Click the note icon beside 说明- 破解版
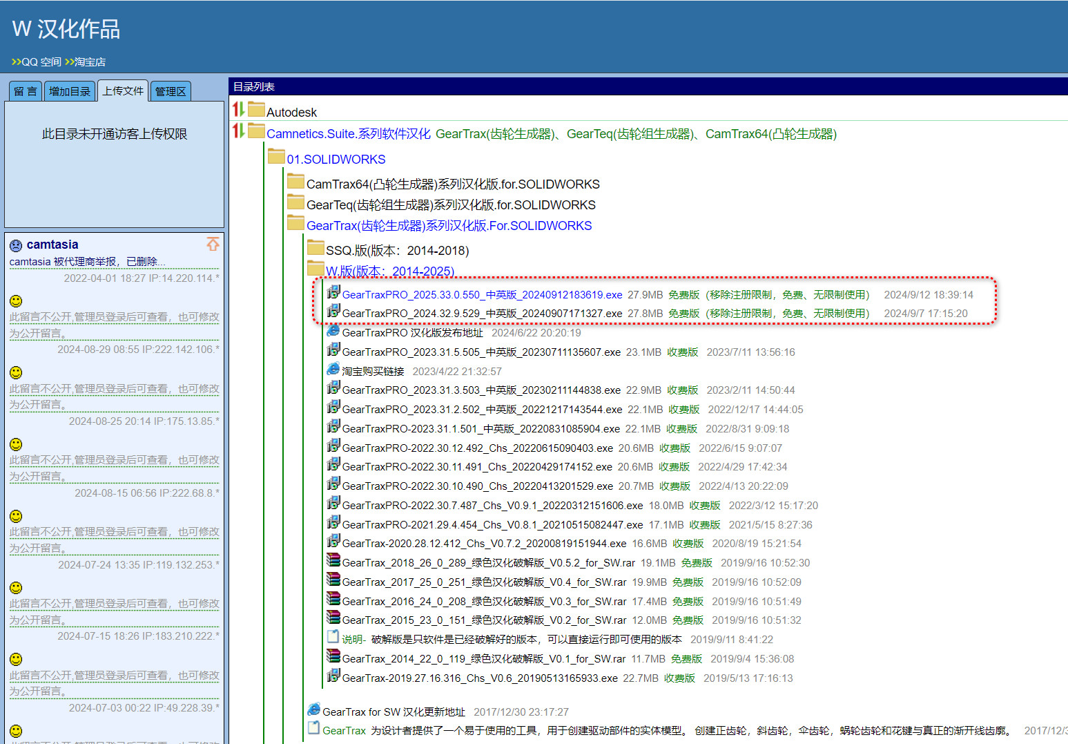Screen dimensions: 1068x744 tap(333, 637)
